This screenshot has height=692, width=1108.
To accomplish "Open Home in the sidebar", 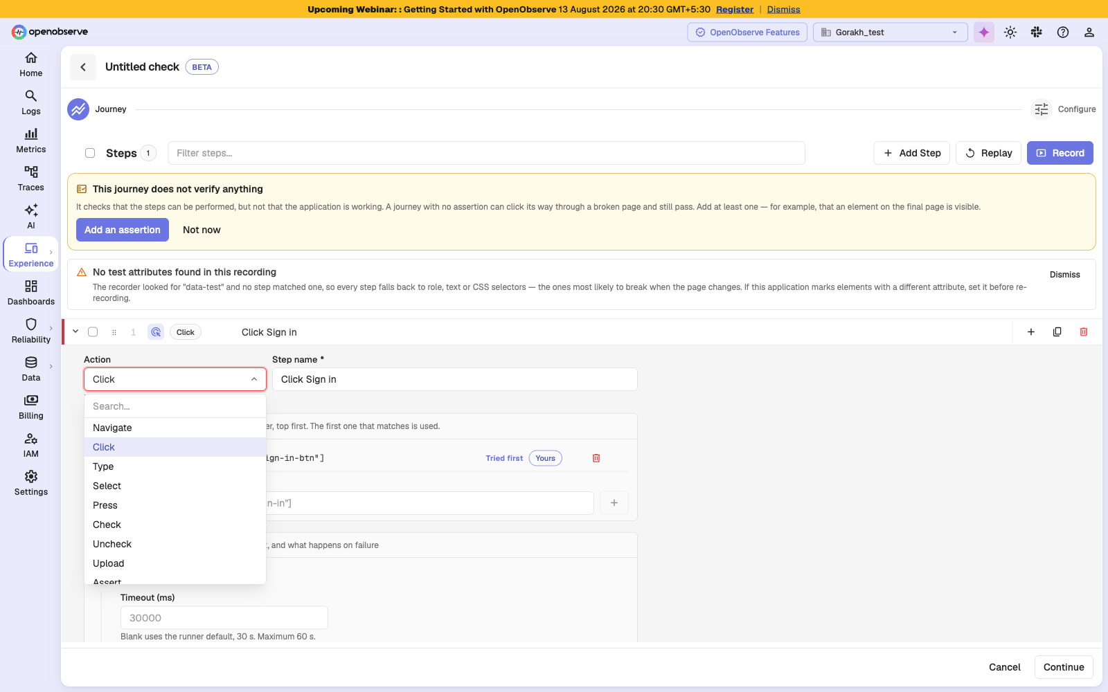I will (31, 65).
